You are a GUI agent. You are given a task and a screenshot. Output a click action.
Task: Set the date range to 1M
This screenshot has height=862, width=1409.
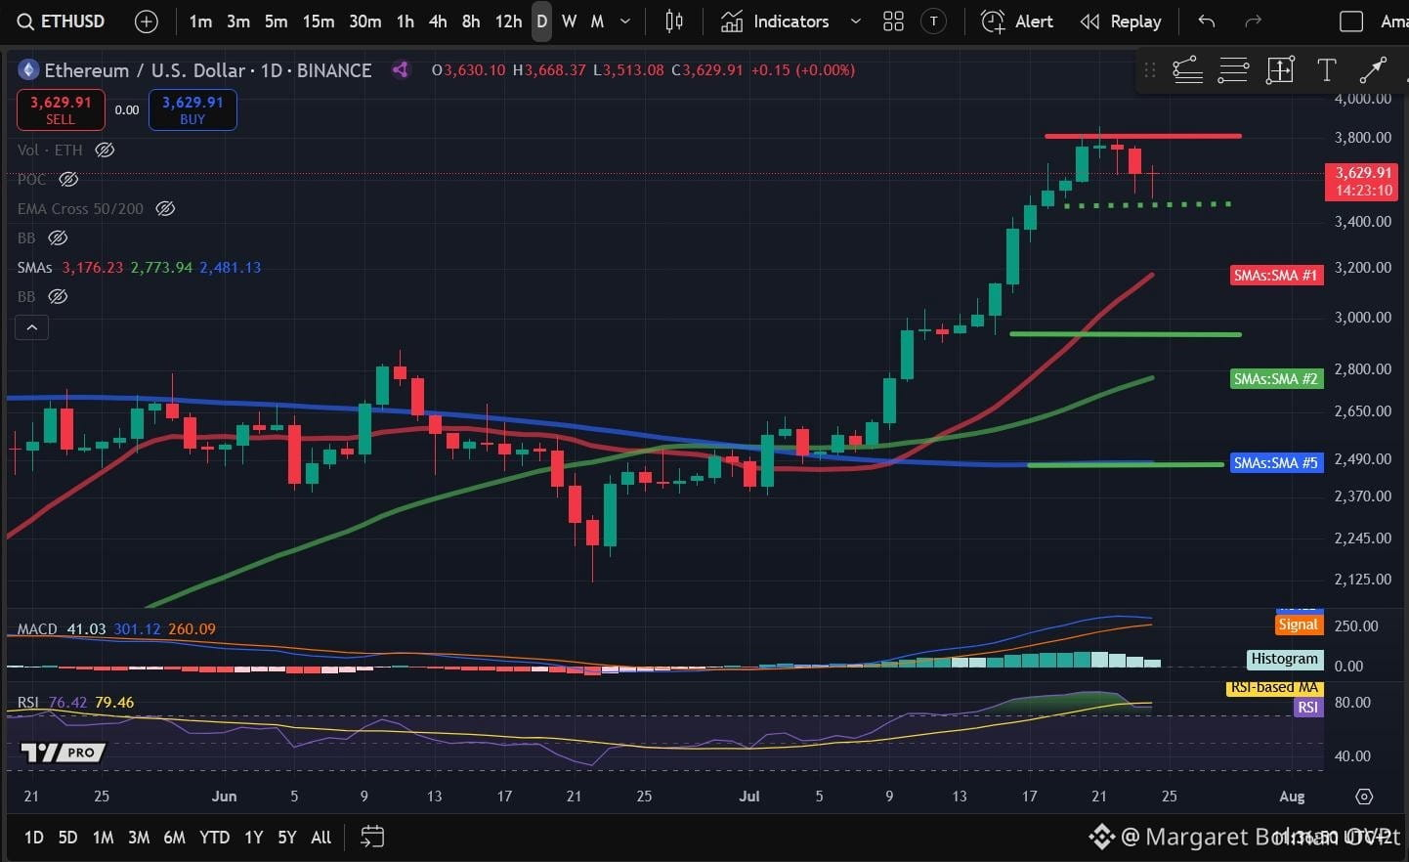[103, 837]
